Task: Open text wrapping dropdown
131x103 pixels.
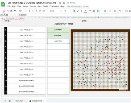Action: pyautogui.click(x=116, y=11)
